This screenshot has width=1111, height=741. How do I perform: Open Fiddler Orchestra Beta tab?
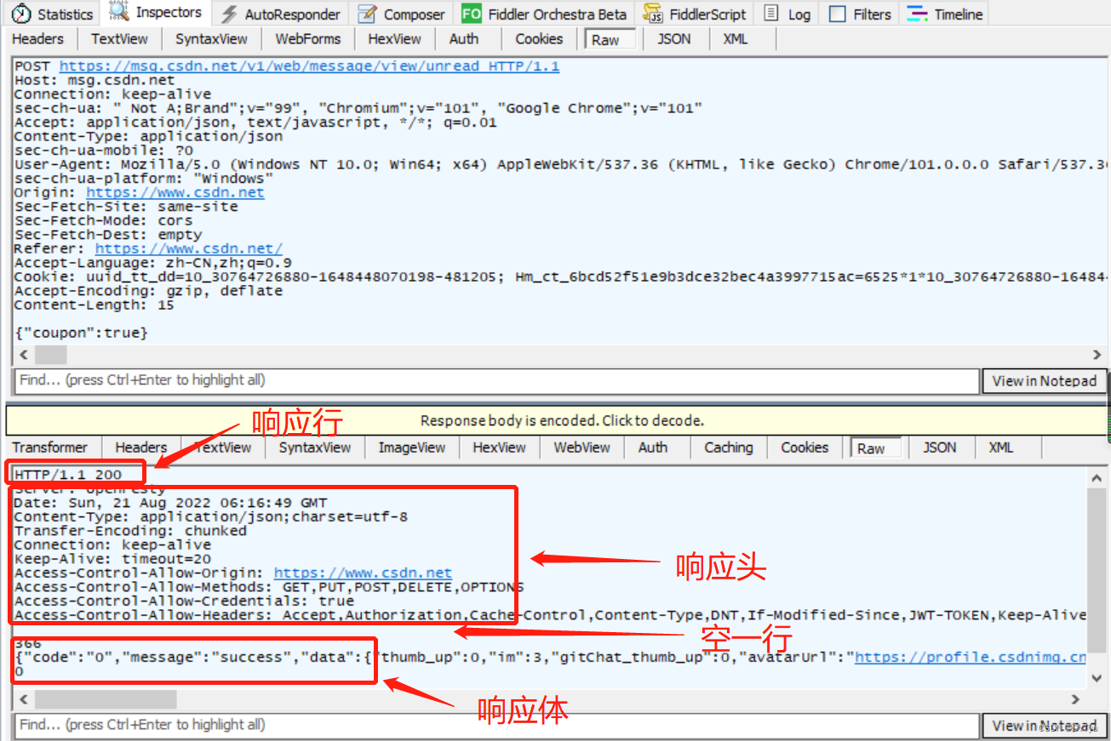click(x=544, y=14)
